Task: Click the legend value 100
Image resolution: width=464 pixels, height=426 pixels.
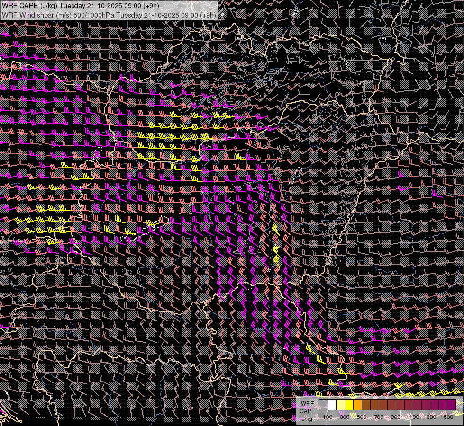Action: (x=328, y=417)
